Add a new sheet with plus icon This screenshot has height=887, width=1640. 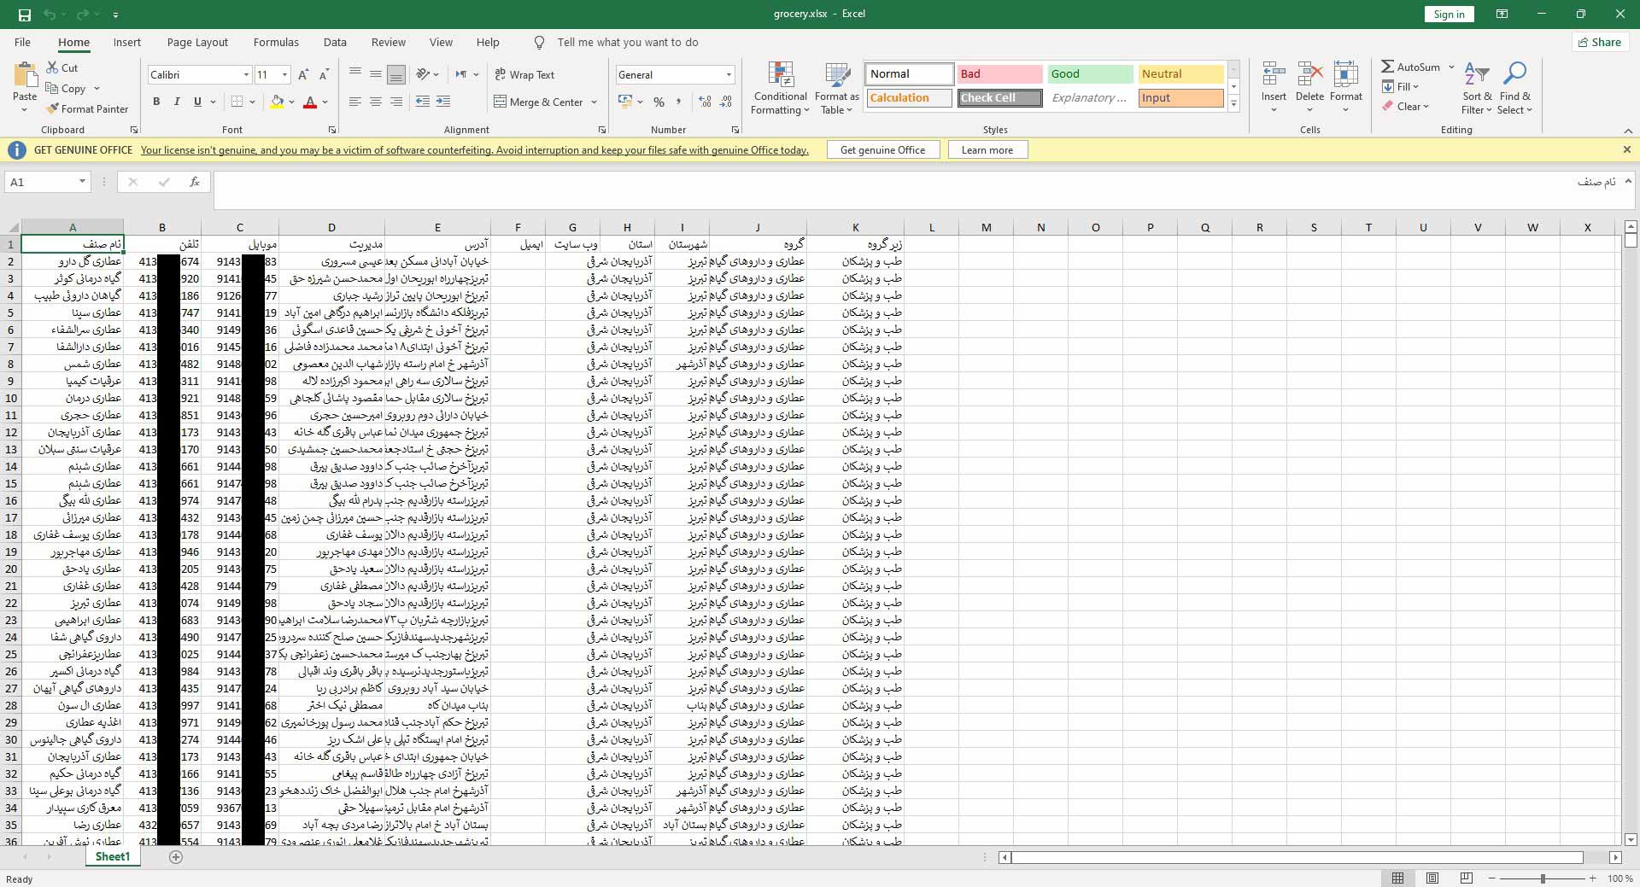(176, 857)
